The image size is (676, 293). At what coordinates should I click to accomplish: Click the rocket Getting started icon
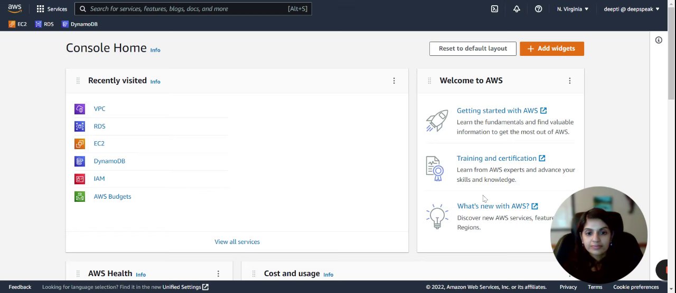(437, 121)
